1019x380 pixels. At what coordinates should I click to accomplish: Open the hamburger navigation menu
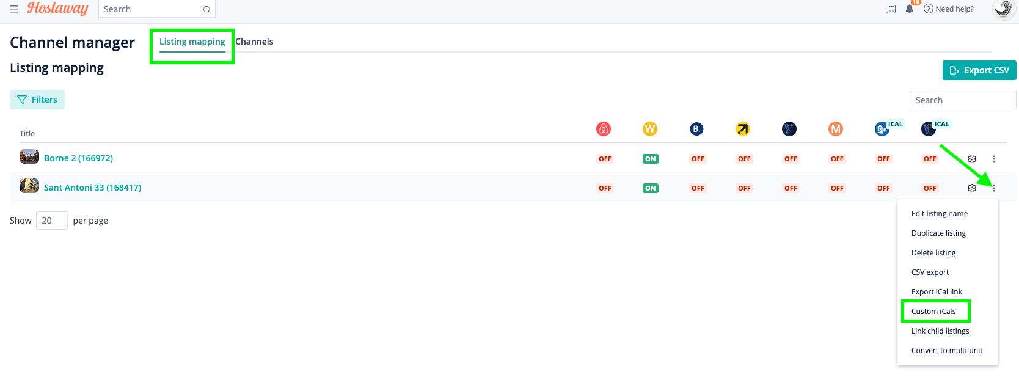pos(14,9)
